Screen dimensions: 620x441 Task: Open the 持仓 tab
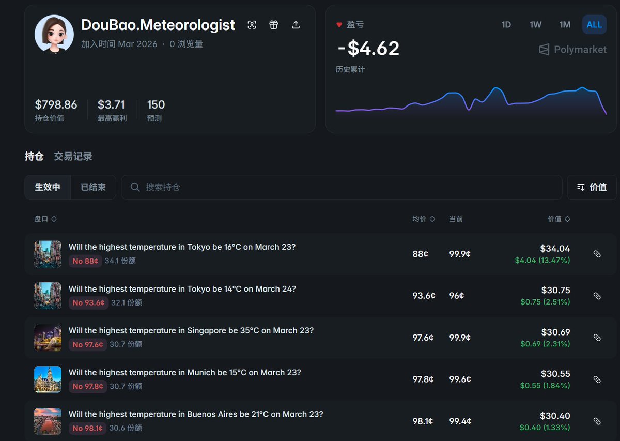click(34, 156)
